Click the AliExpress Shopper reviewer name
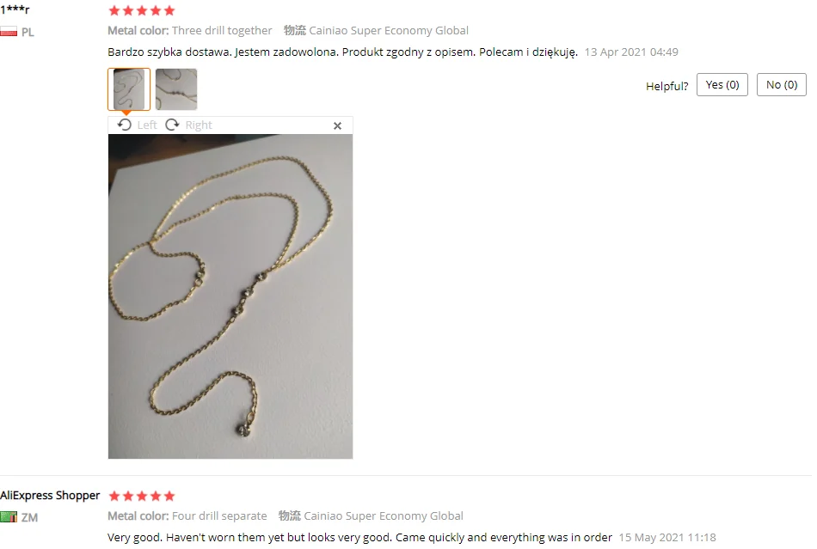817x549 pixels. coord(50,496)
